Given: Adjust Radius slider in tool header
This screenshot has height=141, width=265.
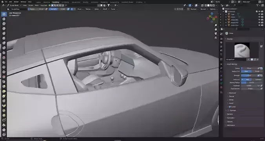Looking at the screenshot, I should [x=37, y=9].
